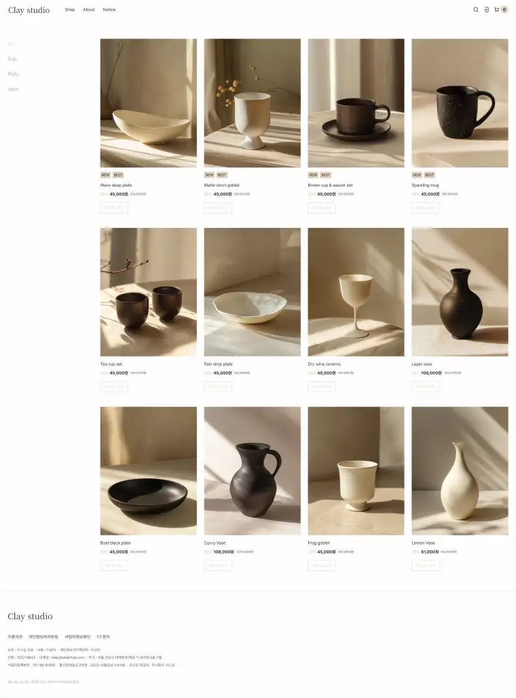Go to the About page
The height and width of the screenshot is (698, 516).
pos(89,9)
